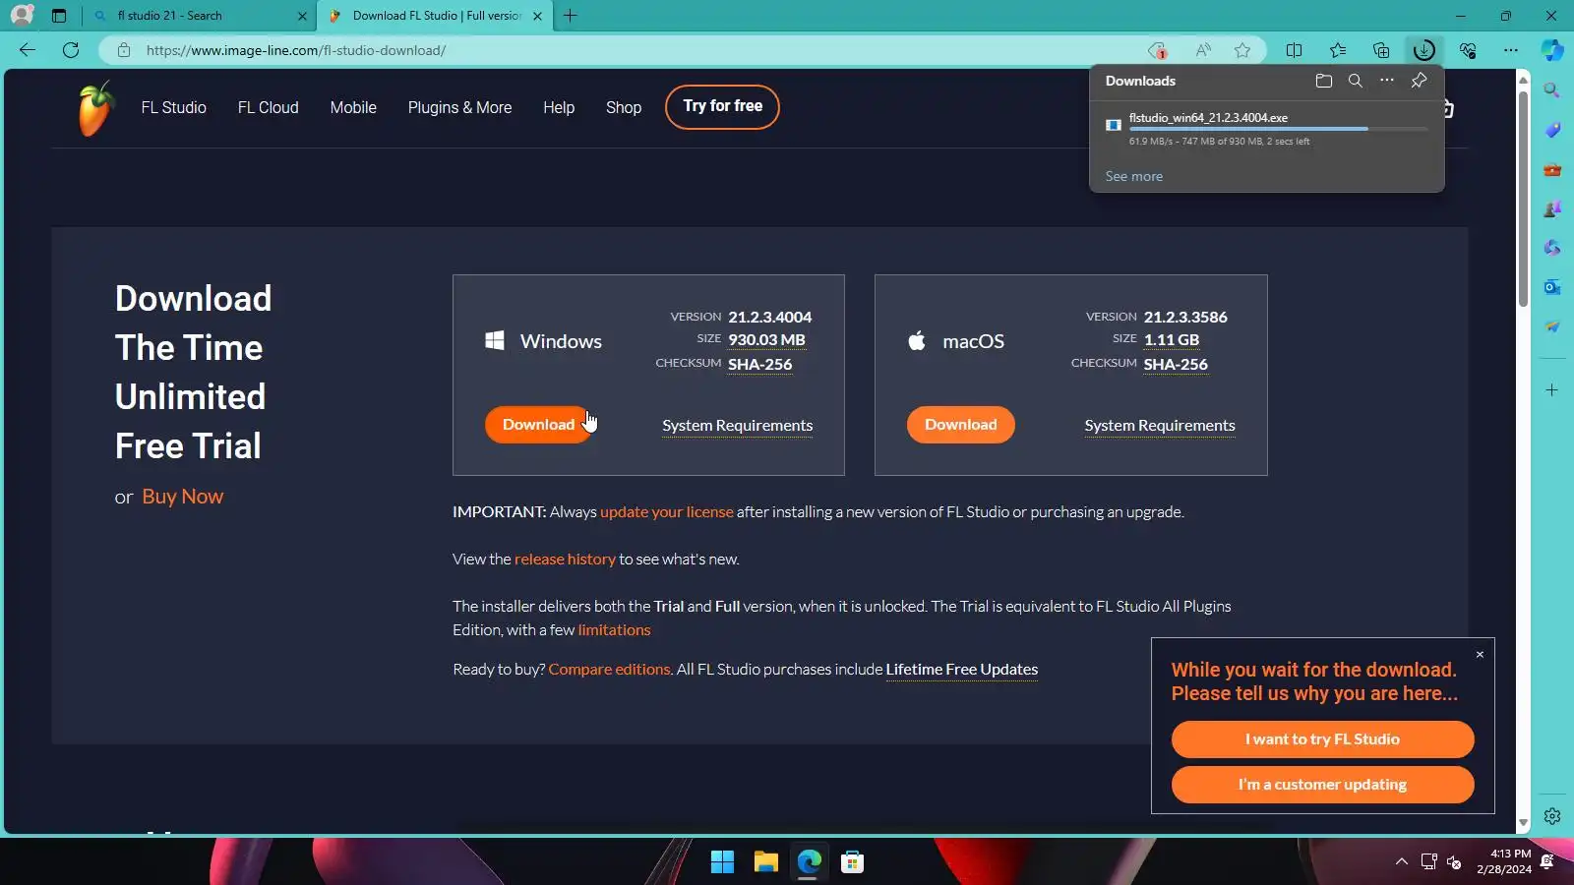Open the tab actions menu icon

(59, 16)
